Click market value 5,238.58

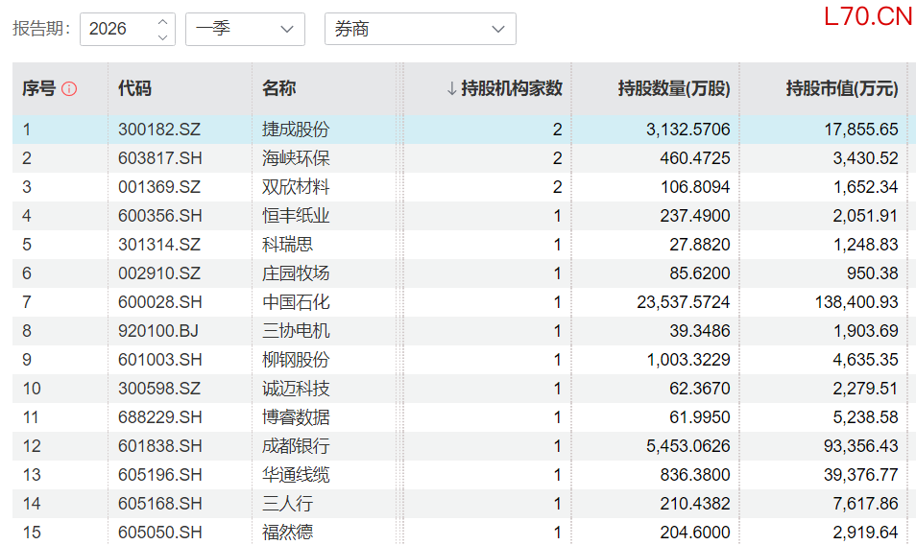coord(866,417)
